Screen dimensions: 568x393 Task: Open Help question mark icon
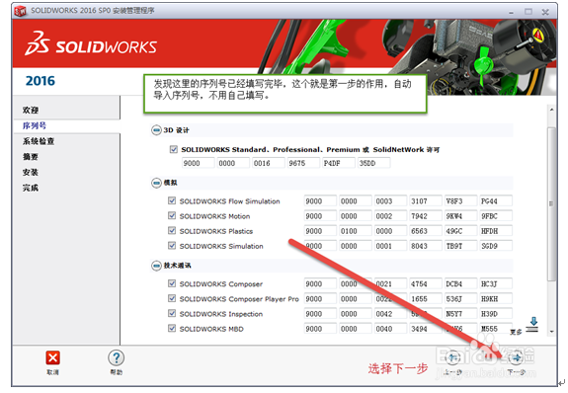point(116,357)
